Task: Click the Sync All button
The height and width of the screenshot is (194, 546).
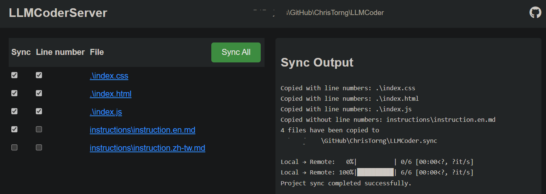Action: coord(236,52)
